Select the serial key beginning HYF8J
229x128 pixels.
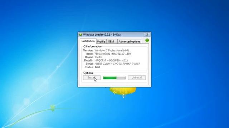coord(117,64)
